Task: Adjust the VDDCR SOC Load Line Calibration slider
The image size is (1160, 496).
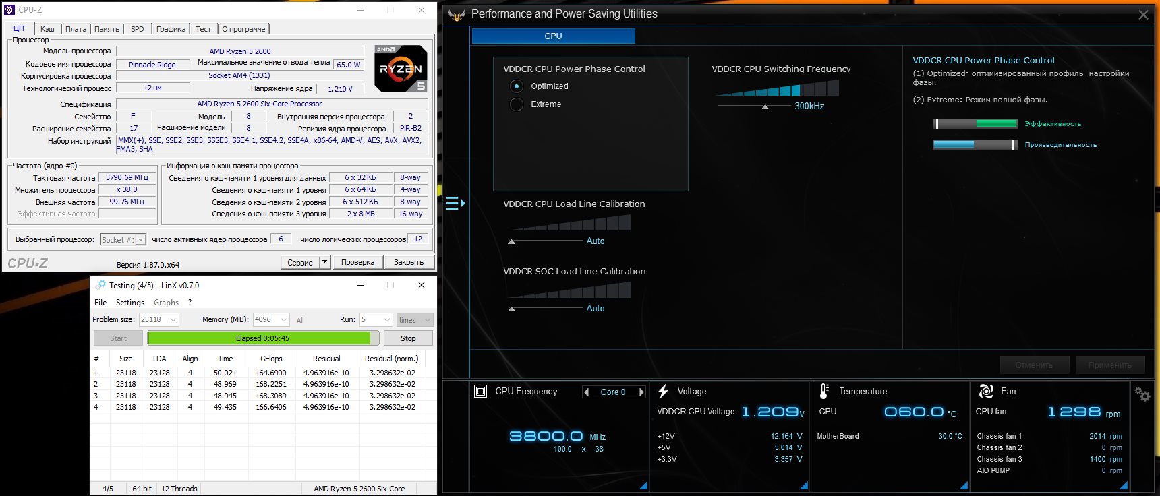Action: click(x=511, y=309)
